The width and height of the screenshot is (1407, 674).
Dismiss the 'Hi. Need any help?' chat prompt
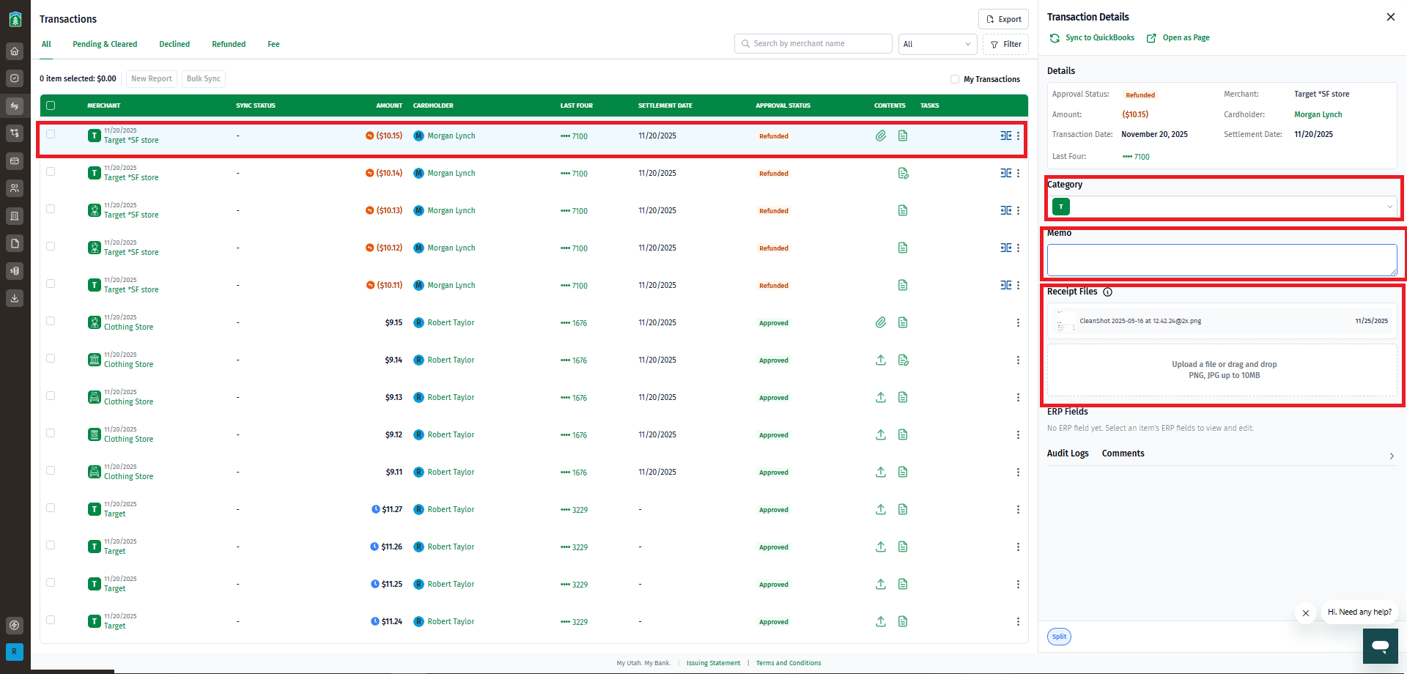(1305, 612)
